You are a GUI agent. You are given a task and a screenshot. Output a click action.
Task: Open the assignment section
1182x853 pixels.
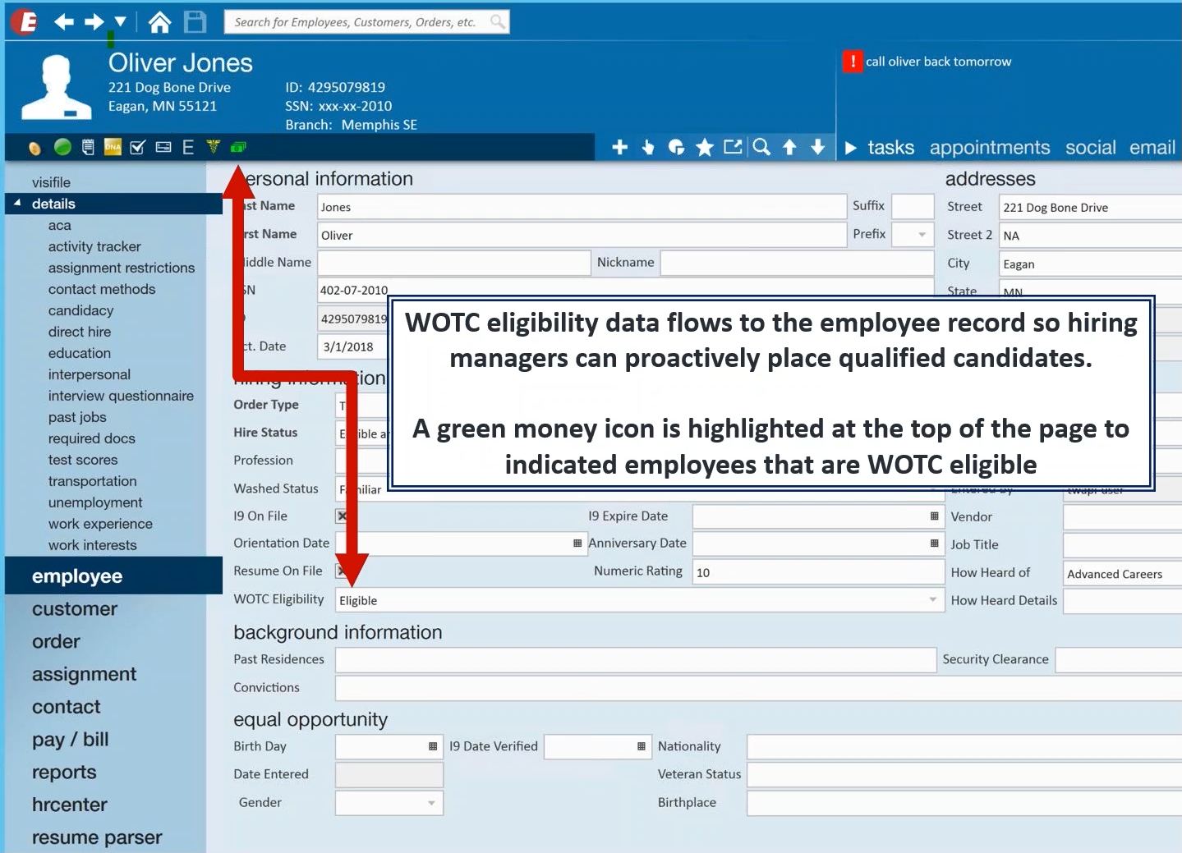pos(84,675)
